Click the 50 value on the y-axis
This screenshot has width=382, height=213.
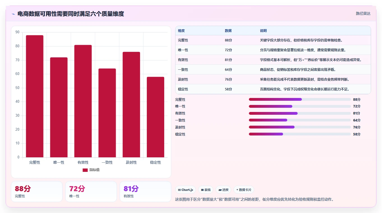pyautogui.click(x=17, y=88)
